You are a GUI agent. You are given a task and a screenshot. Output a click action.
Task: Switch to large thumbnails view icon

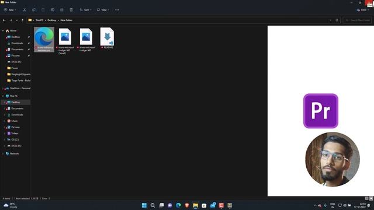371,198
